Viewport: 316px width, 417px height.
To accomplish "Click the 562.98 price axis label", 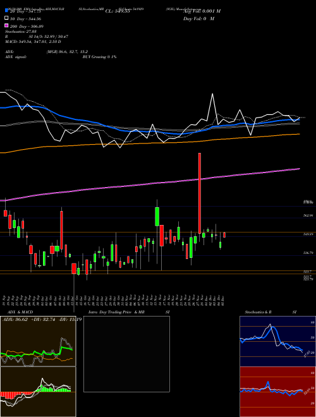I will click(308, 215).
